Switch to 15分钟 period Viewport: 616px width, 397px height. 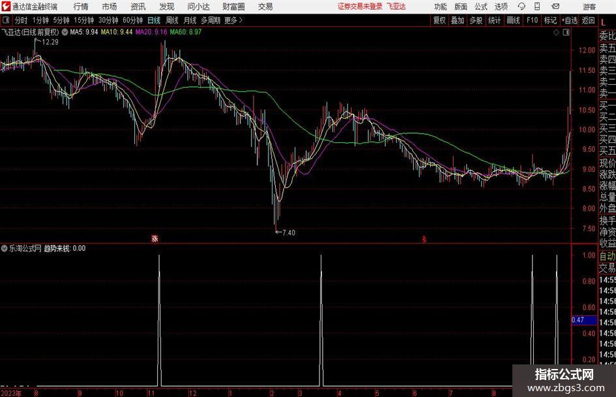click(x=83, y=20)
